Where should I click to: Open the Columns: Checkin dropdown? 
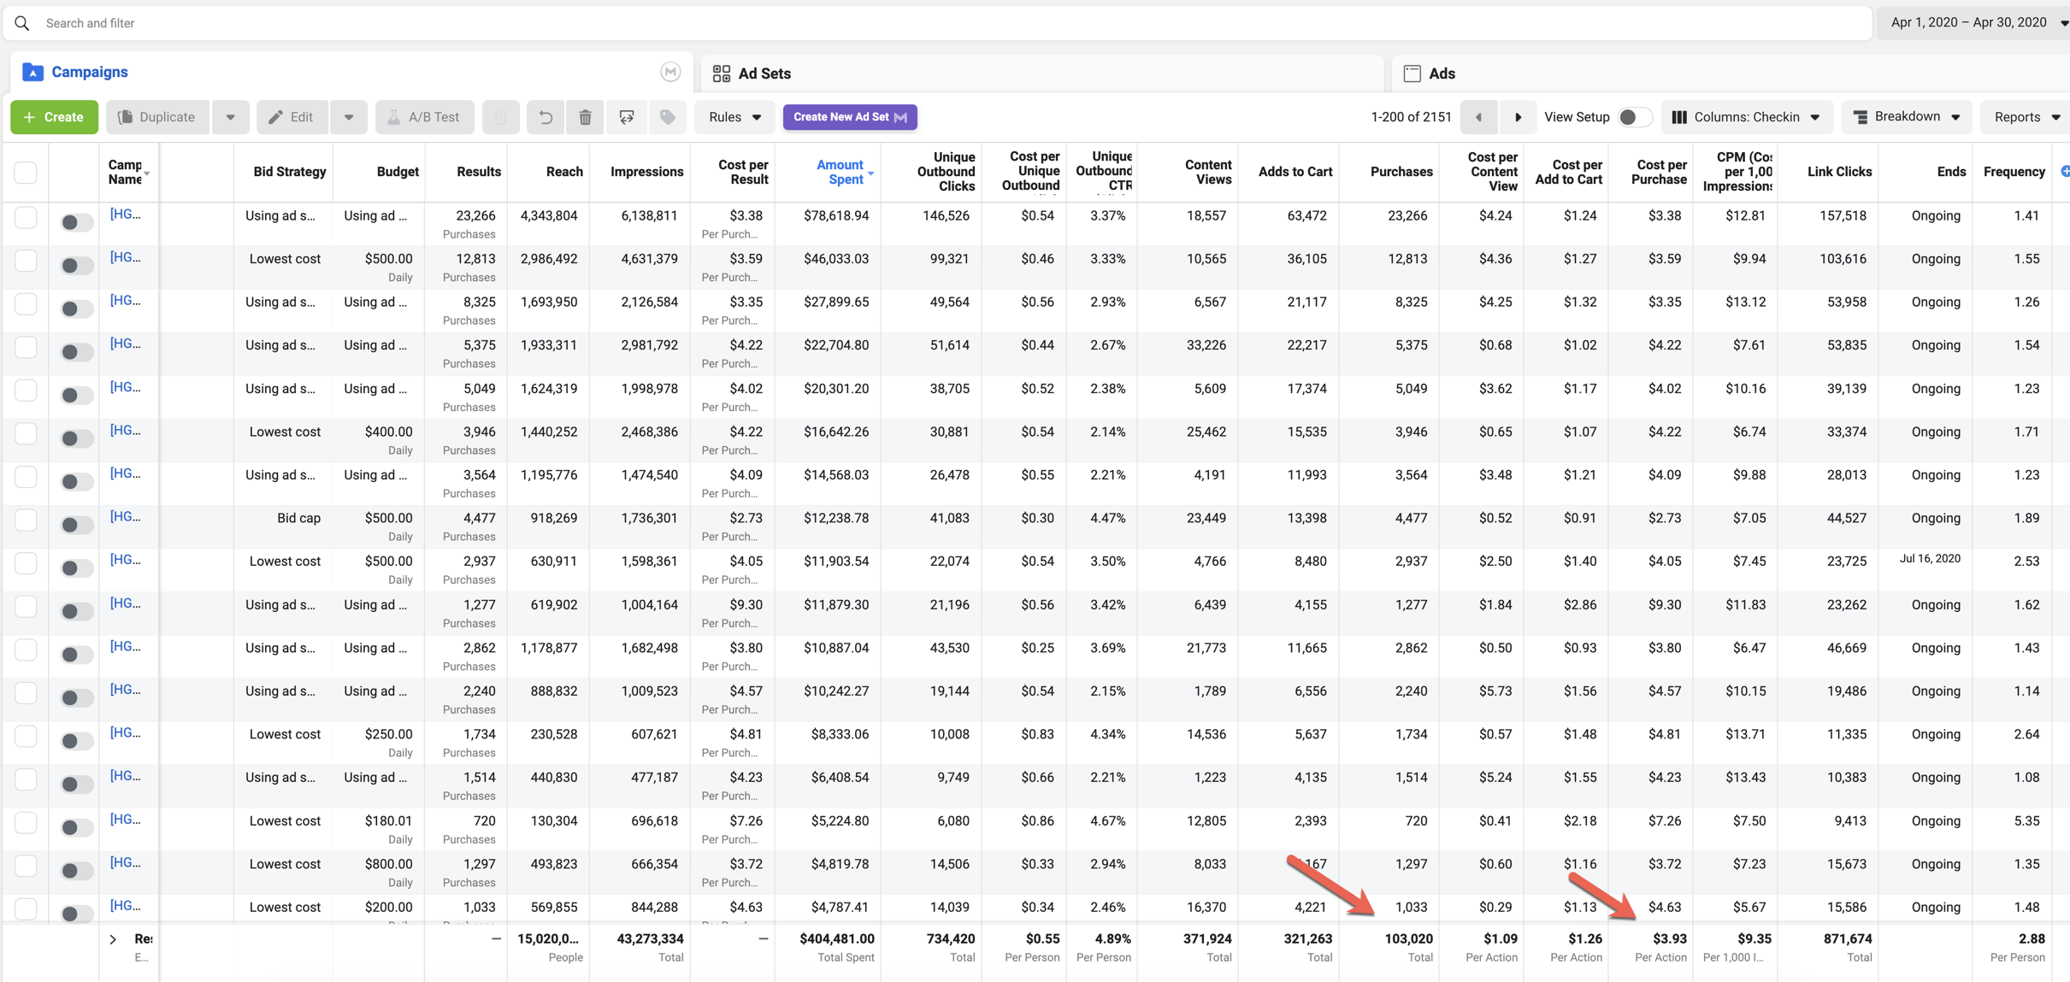click(1747, 117)
